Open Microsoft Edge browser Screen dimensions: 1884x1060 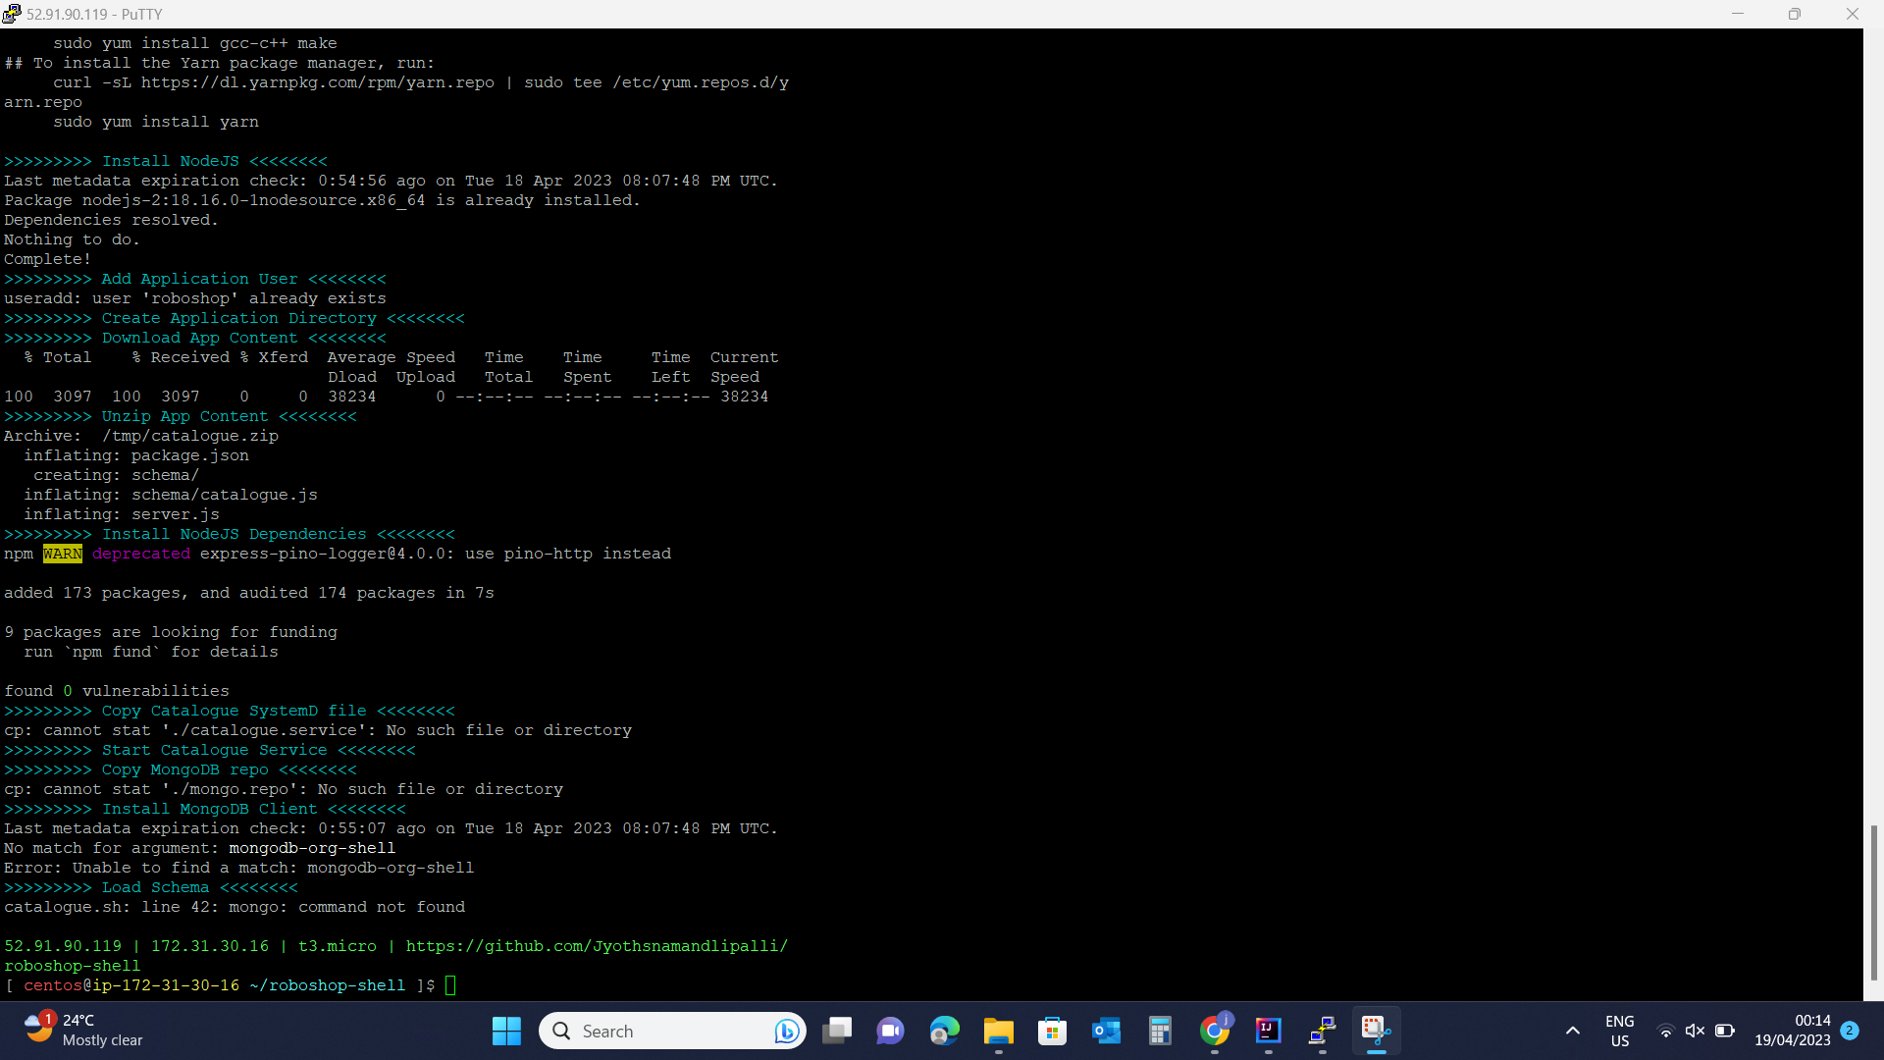pyautogui.click(x=944, y=1032)
